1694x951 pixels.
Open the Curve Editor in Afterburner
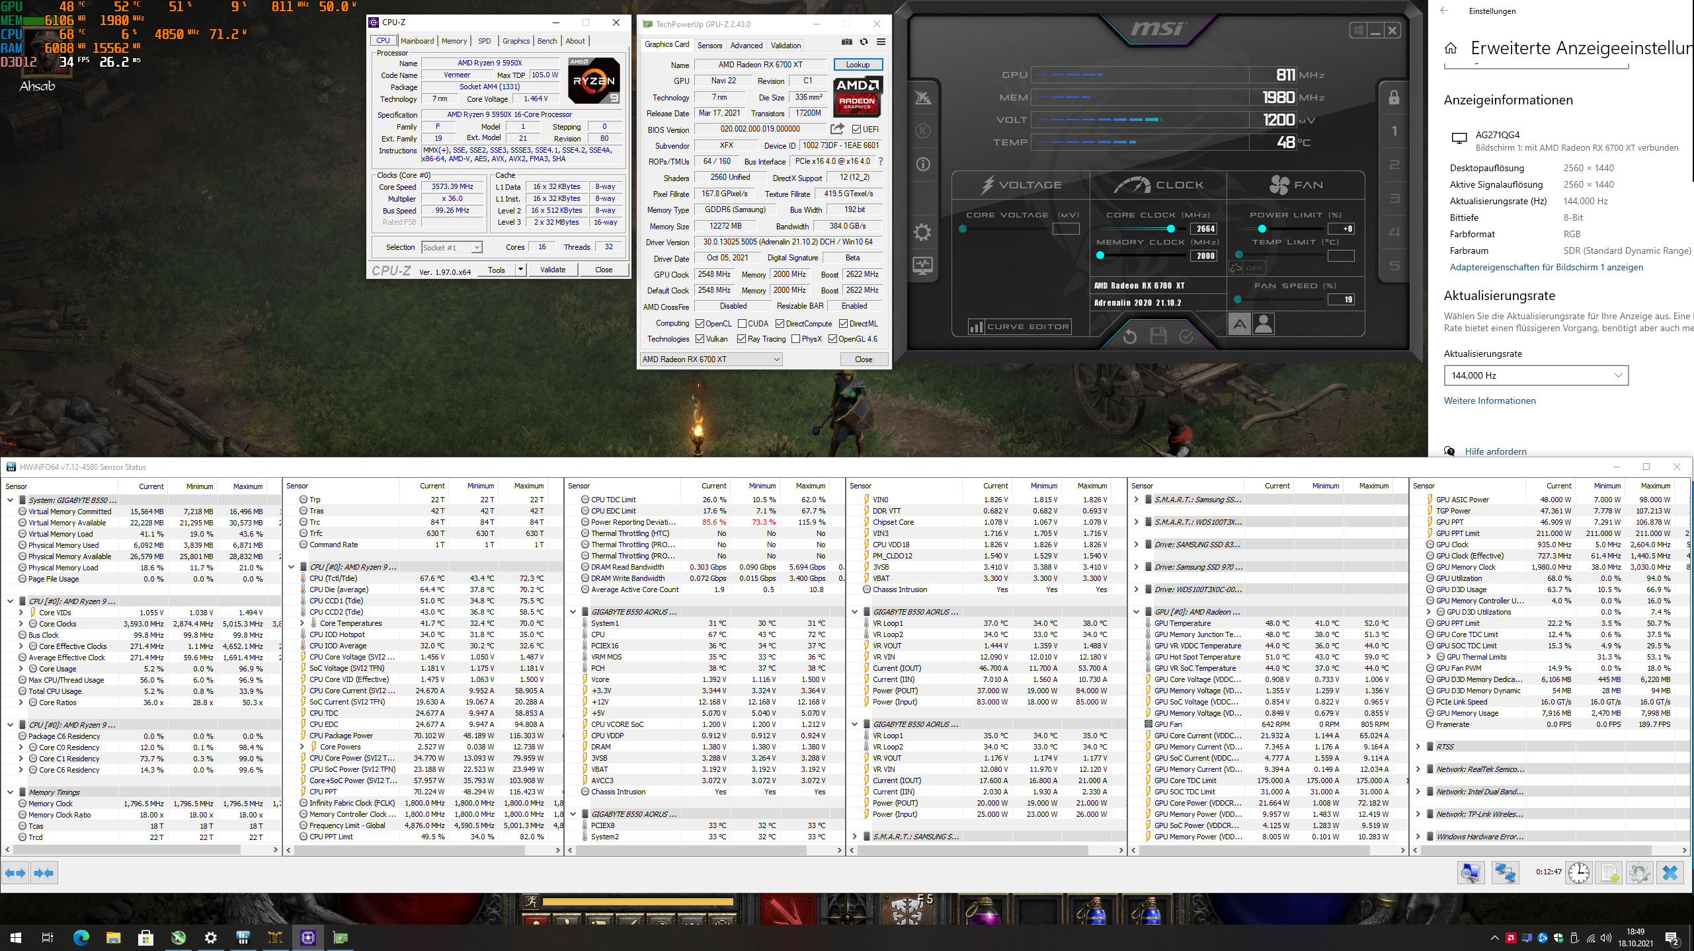pyautogui.click(x=1018, y=326)
